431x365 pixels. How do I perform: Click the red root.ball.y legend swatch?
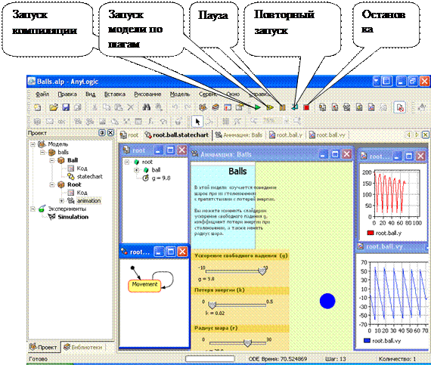[371, 233]
